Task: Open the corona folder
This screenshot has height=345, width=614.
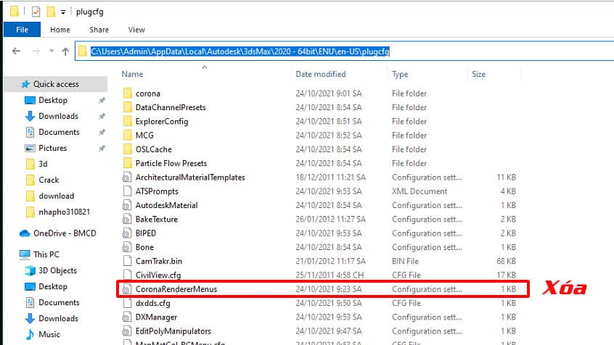Action: pos(147,93)
